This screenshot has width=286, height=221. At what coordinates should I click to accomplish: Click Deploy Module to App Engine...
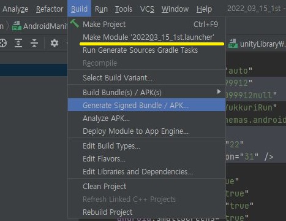click(146, 131)
